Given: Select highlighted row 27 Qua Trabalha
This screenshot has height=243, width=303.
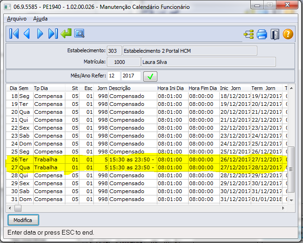Looking at the screenshot, I should pos(147,167).
